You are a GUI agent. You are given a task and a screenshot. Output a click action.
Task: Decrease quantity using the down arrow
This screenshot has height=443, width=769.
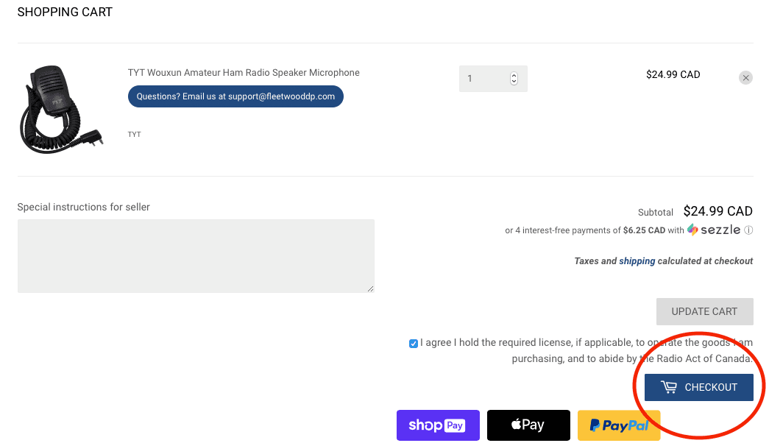pos(514,82)
